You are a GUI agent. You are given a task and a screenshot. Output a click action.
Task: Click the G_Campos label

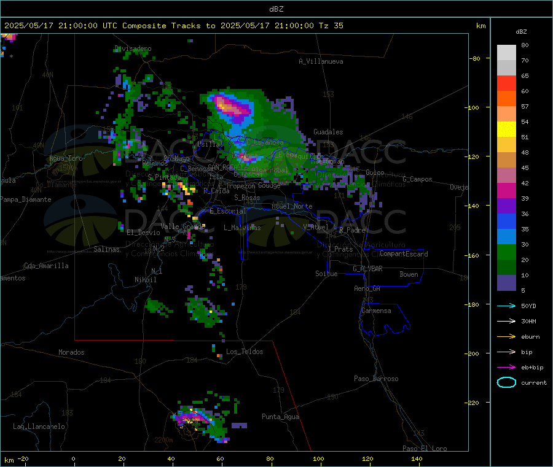click(417, 179)
